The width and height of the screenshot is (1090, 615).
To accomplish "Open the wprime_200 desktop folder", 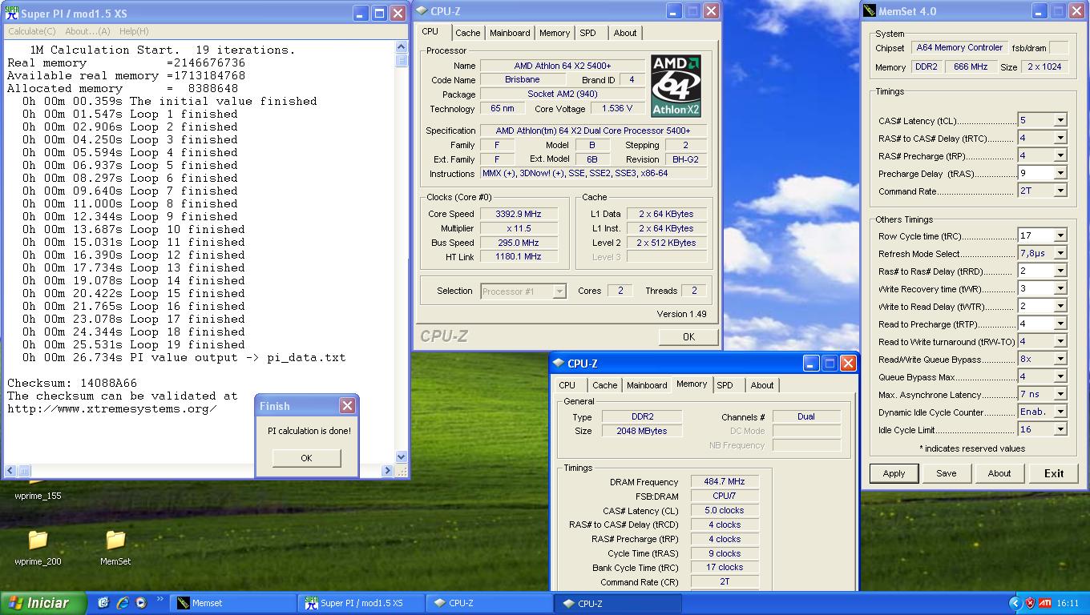I will coord(38,547).
